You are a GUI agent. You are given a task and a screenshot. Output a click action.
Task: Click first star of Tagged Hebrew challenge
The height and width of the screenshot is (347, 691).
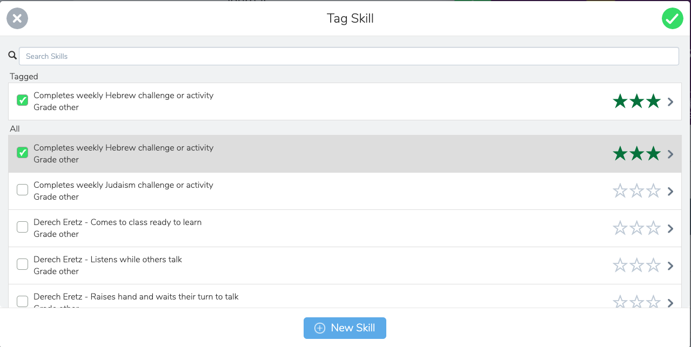coord(620,101)
